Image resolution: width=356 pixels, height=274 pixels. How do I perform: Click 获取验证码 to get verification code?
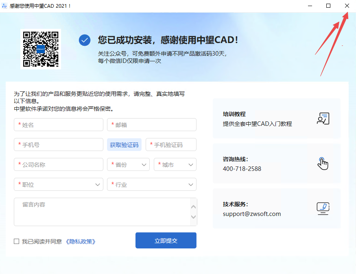click(x=124, y=145)
